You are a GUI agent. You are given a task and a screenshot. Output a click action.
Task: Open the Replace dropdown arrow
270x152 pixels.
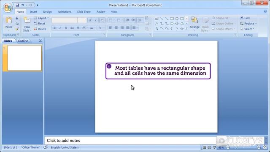tap(256, 24)
